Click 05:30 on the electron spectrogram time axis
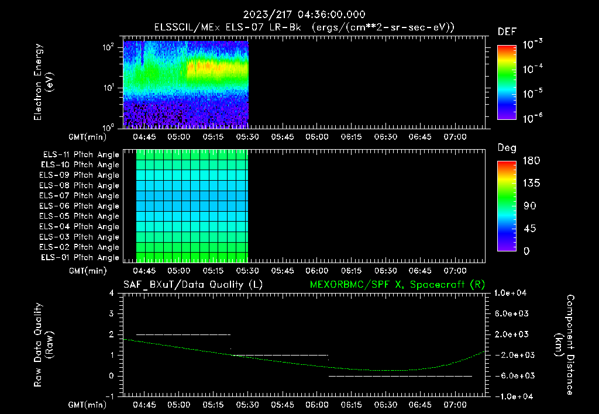 [x=247, y=137]
